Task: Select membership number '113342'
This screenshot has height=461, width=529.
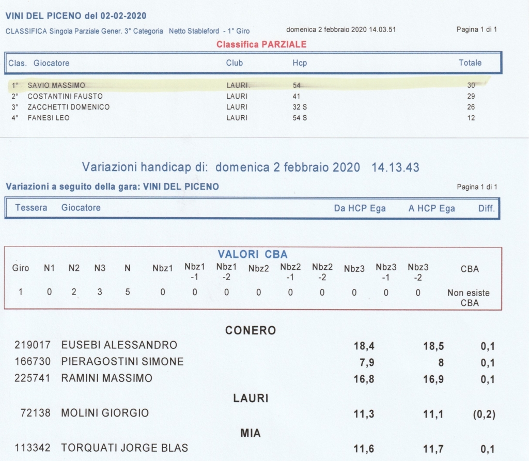Action: point(33,448)
